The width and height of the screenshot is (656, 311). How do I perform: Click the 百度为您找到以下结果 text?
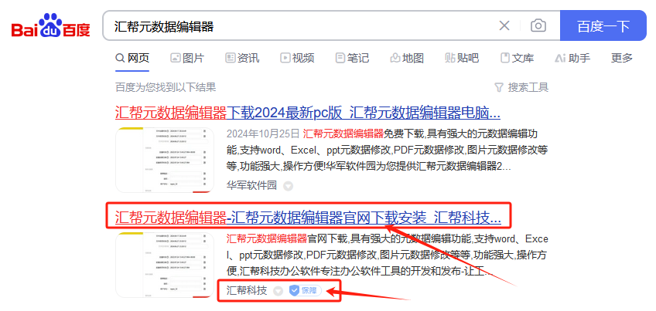166,87
